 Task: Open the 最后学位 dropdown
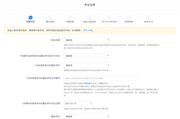[87, 116]
